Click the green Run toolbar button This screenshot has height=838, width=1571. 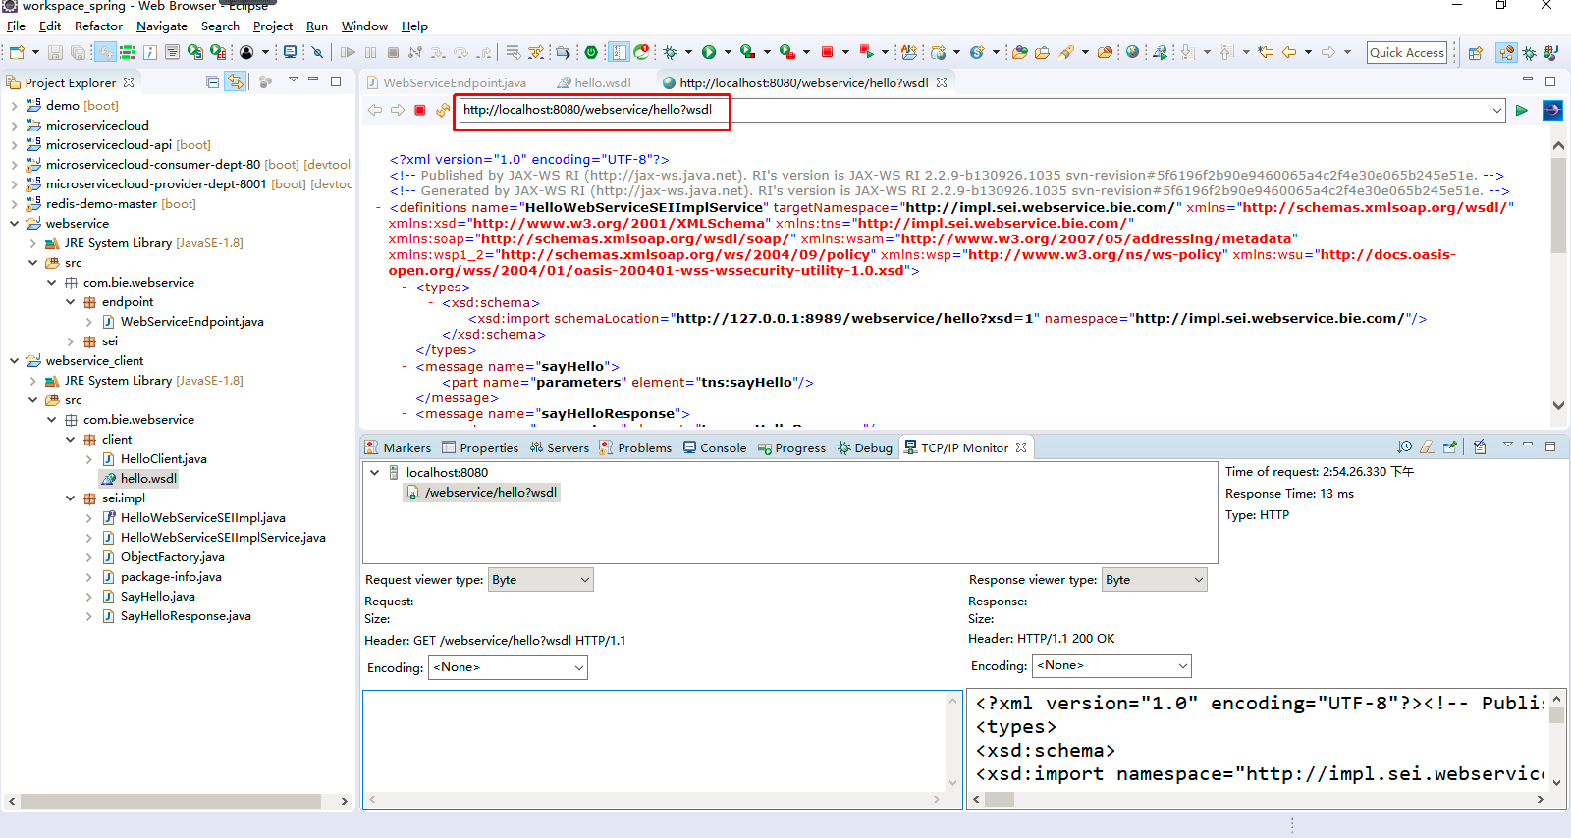709,52
